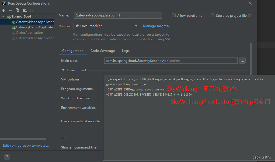The height and width of the screenshot is (162, 275).
Task: Remove the selected configuration
Action: tap(11, 10)
